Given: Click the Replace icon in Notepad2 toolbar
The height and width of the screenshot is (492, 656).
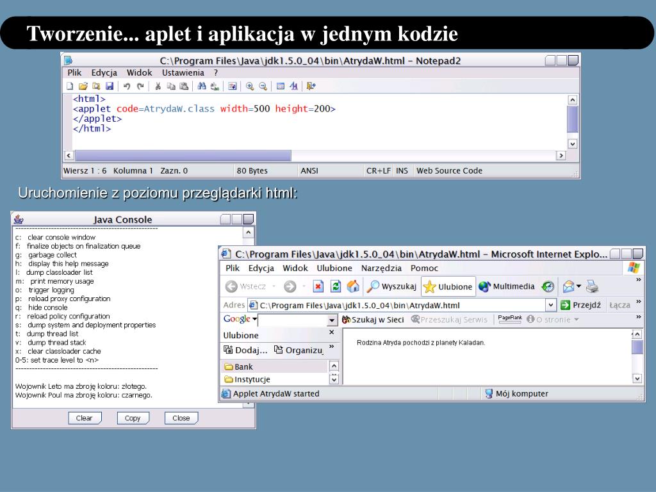Looking at the screenshot, I should (x=215, y=86).
